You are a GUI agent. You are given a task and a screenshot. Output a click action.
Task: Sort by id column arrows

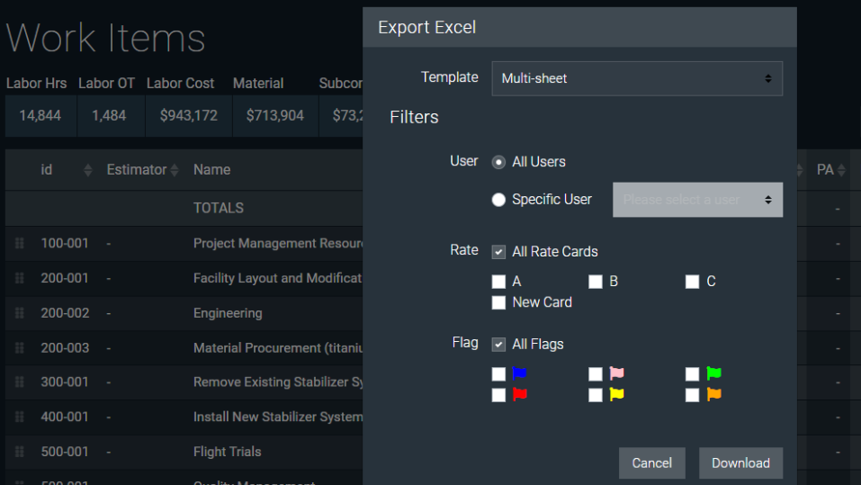tap(88, 170)
